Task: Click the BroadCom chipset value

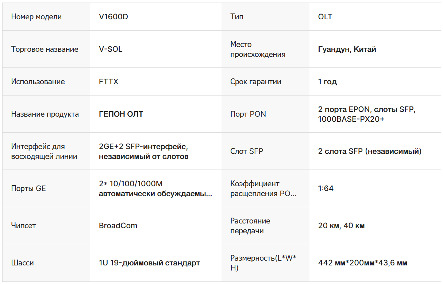Action: coord(118,226)
